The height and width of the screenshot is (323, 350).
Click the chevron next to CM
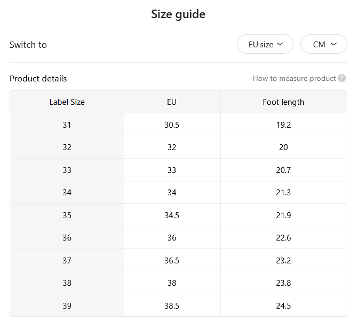point(333,44)
